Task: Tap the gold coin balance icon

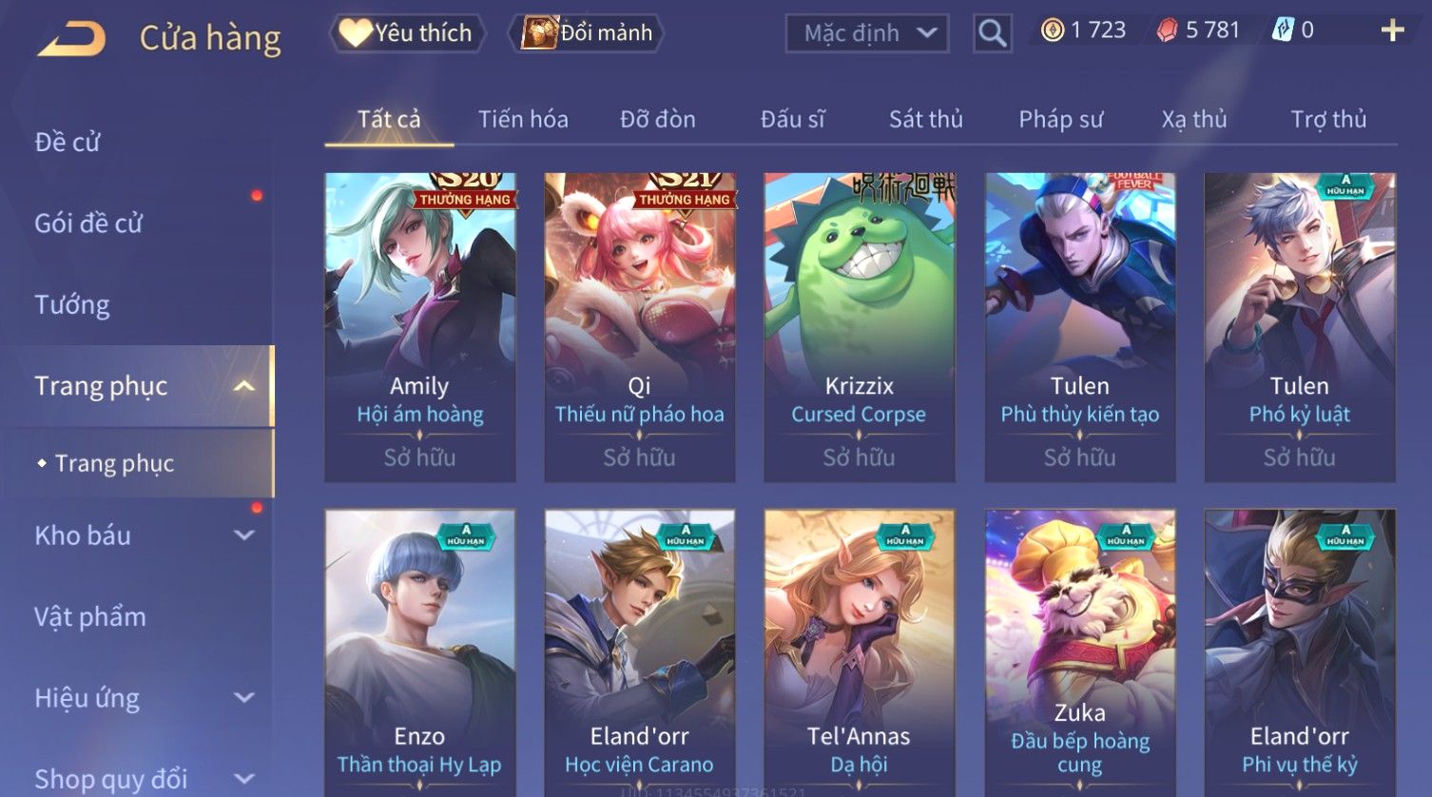Action: 1052,30
